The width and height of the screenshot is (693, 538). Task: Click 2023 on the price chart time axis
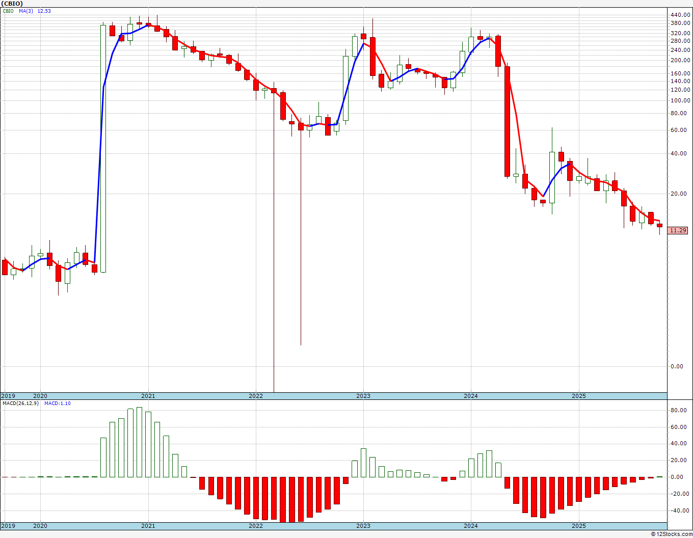tap(363, 396)
